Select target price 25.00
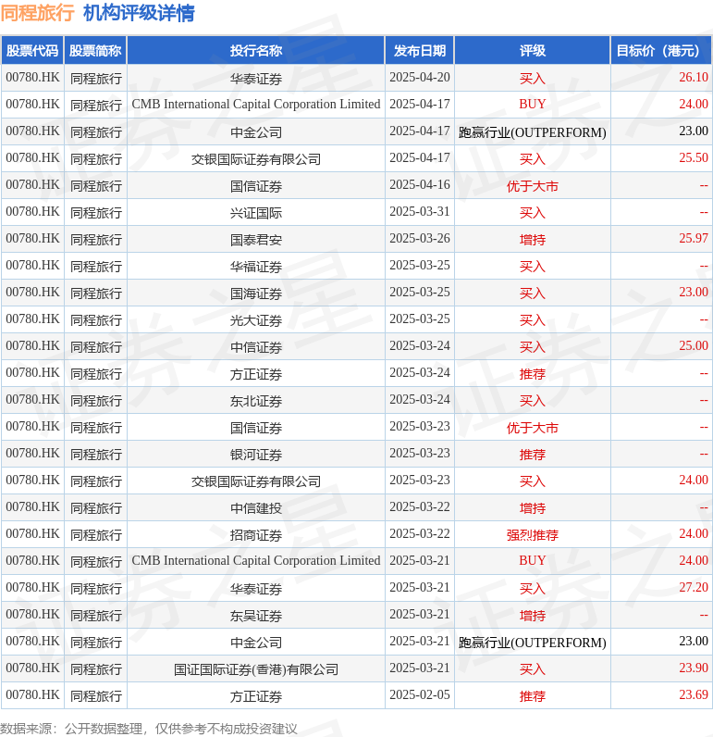 tap(694, 345)
